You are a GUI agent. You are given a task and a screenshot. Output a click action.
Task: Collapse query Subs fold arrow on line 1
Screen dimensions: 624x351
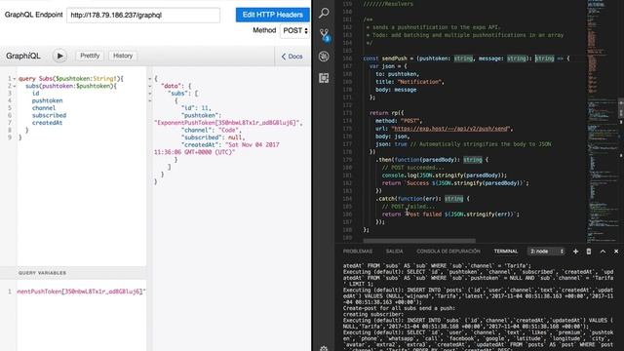click(x=15, y=79)
